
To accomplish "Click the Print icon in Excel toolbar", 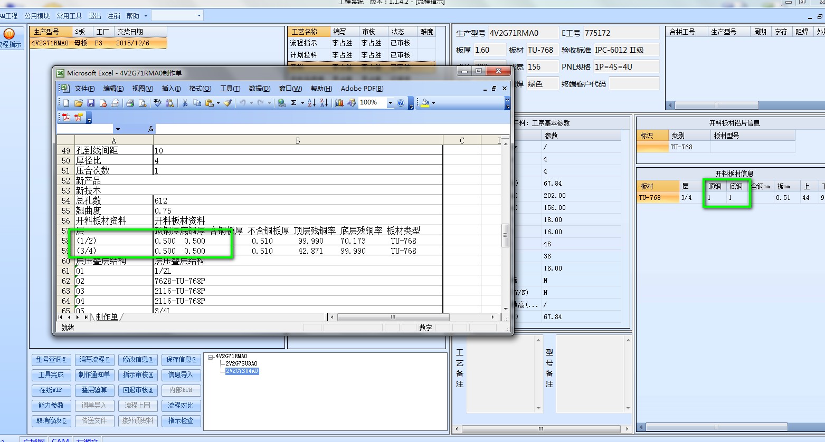I will coord(130,103).
